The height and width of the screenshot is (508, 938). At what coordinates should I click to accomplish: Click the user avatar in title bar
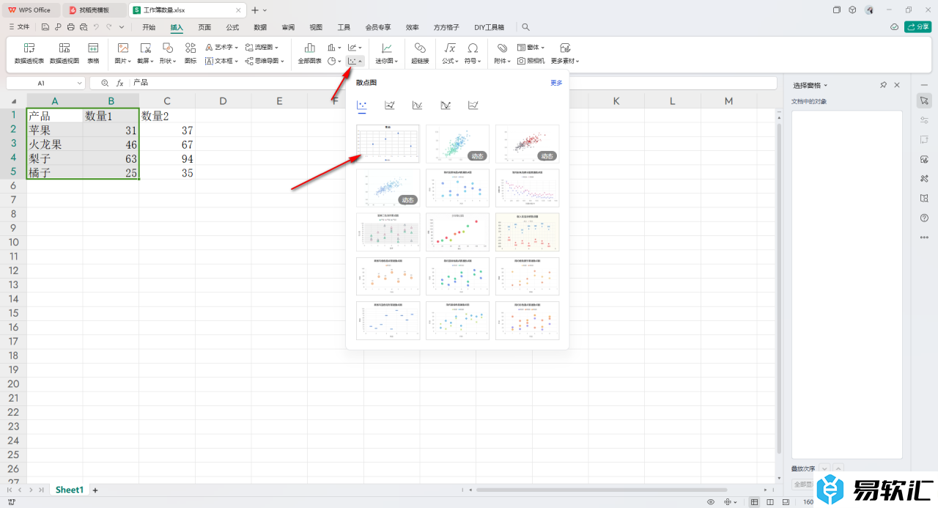(869, 10)
